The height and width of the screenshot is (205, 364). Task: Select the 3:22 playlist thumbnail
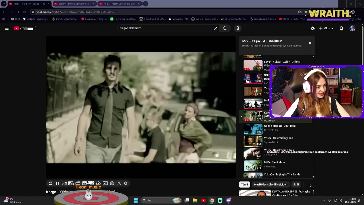[253, 91]
